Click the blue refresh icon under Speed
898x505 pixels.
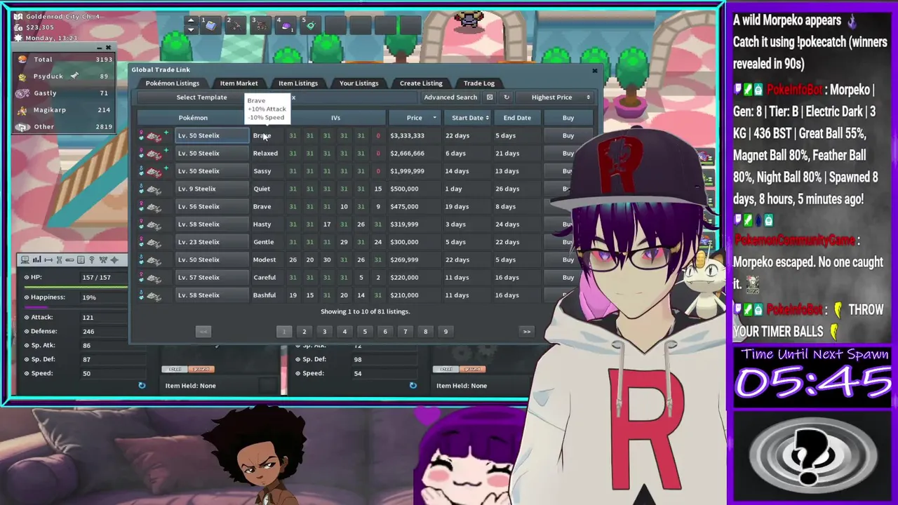pos(142,385)
